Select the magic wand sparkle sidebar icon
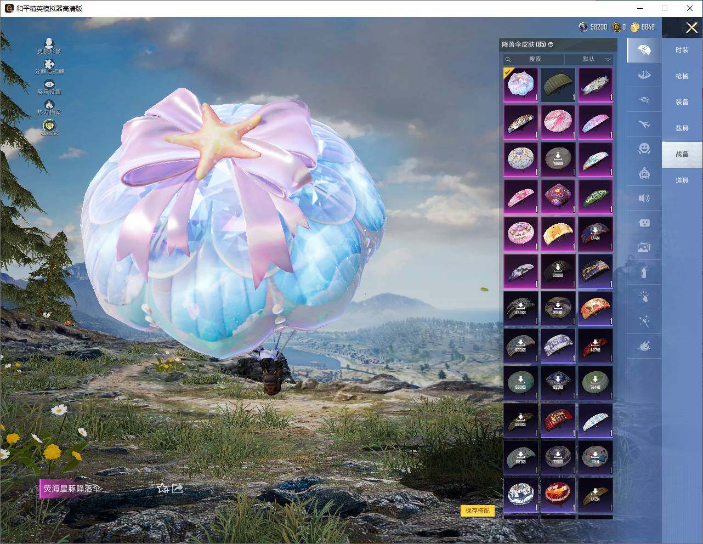The image size is (703, 544). [x=644, y=321]
